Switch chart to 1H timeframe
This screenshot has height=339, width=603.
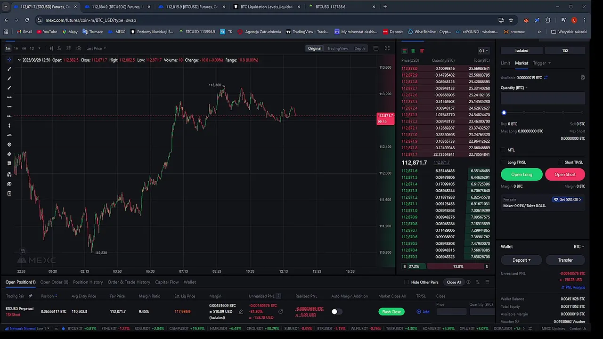pyautogui.click(x=16, y=48)
